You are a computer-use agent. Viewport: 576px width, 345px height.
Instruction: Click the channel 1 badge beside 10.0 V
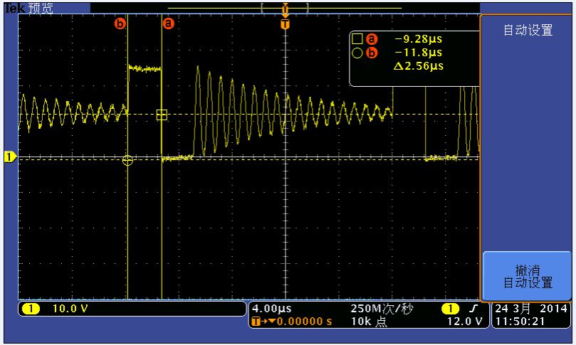[31, 309]
